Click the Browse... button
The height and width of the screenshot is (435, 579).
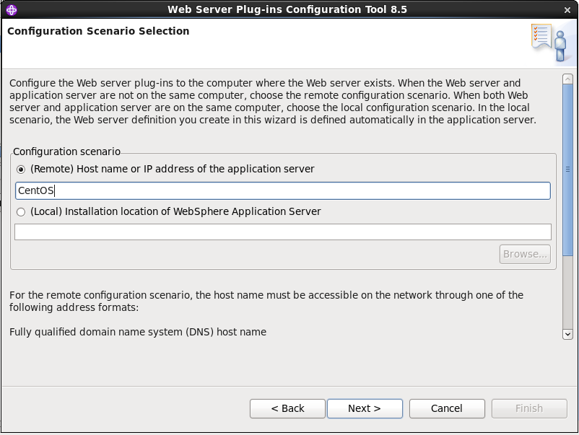(x=525, y=254)
